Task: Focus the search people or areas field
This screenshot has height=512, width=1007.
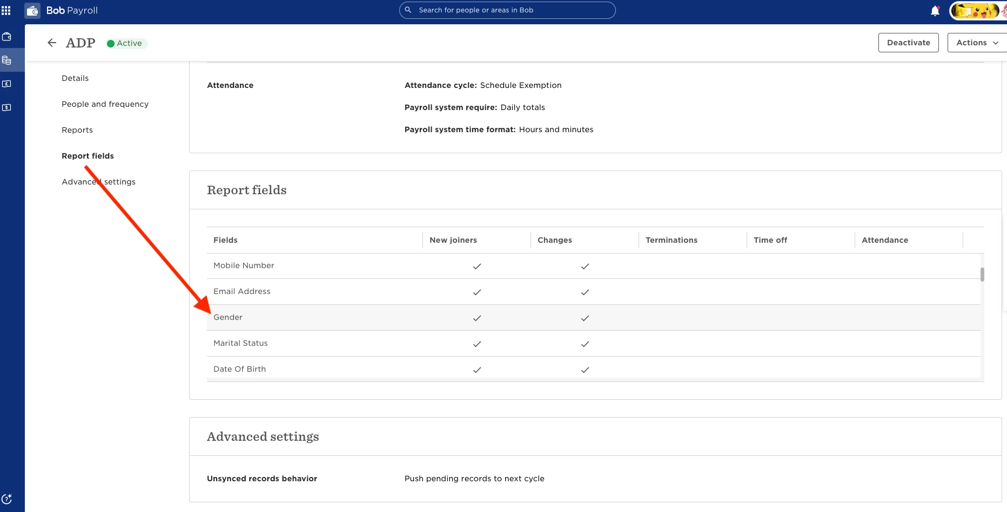Action: [x=507, y=10]
